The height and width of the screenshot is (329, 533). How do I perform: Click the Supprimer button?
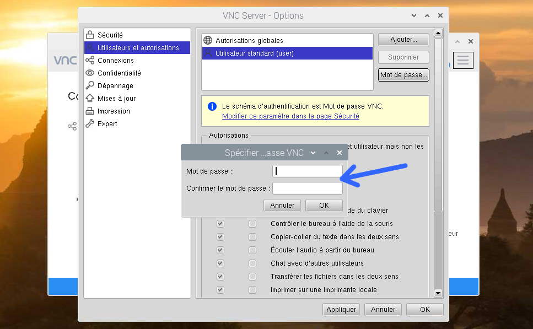coord(403,57)
